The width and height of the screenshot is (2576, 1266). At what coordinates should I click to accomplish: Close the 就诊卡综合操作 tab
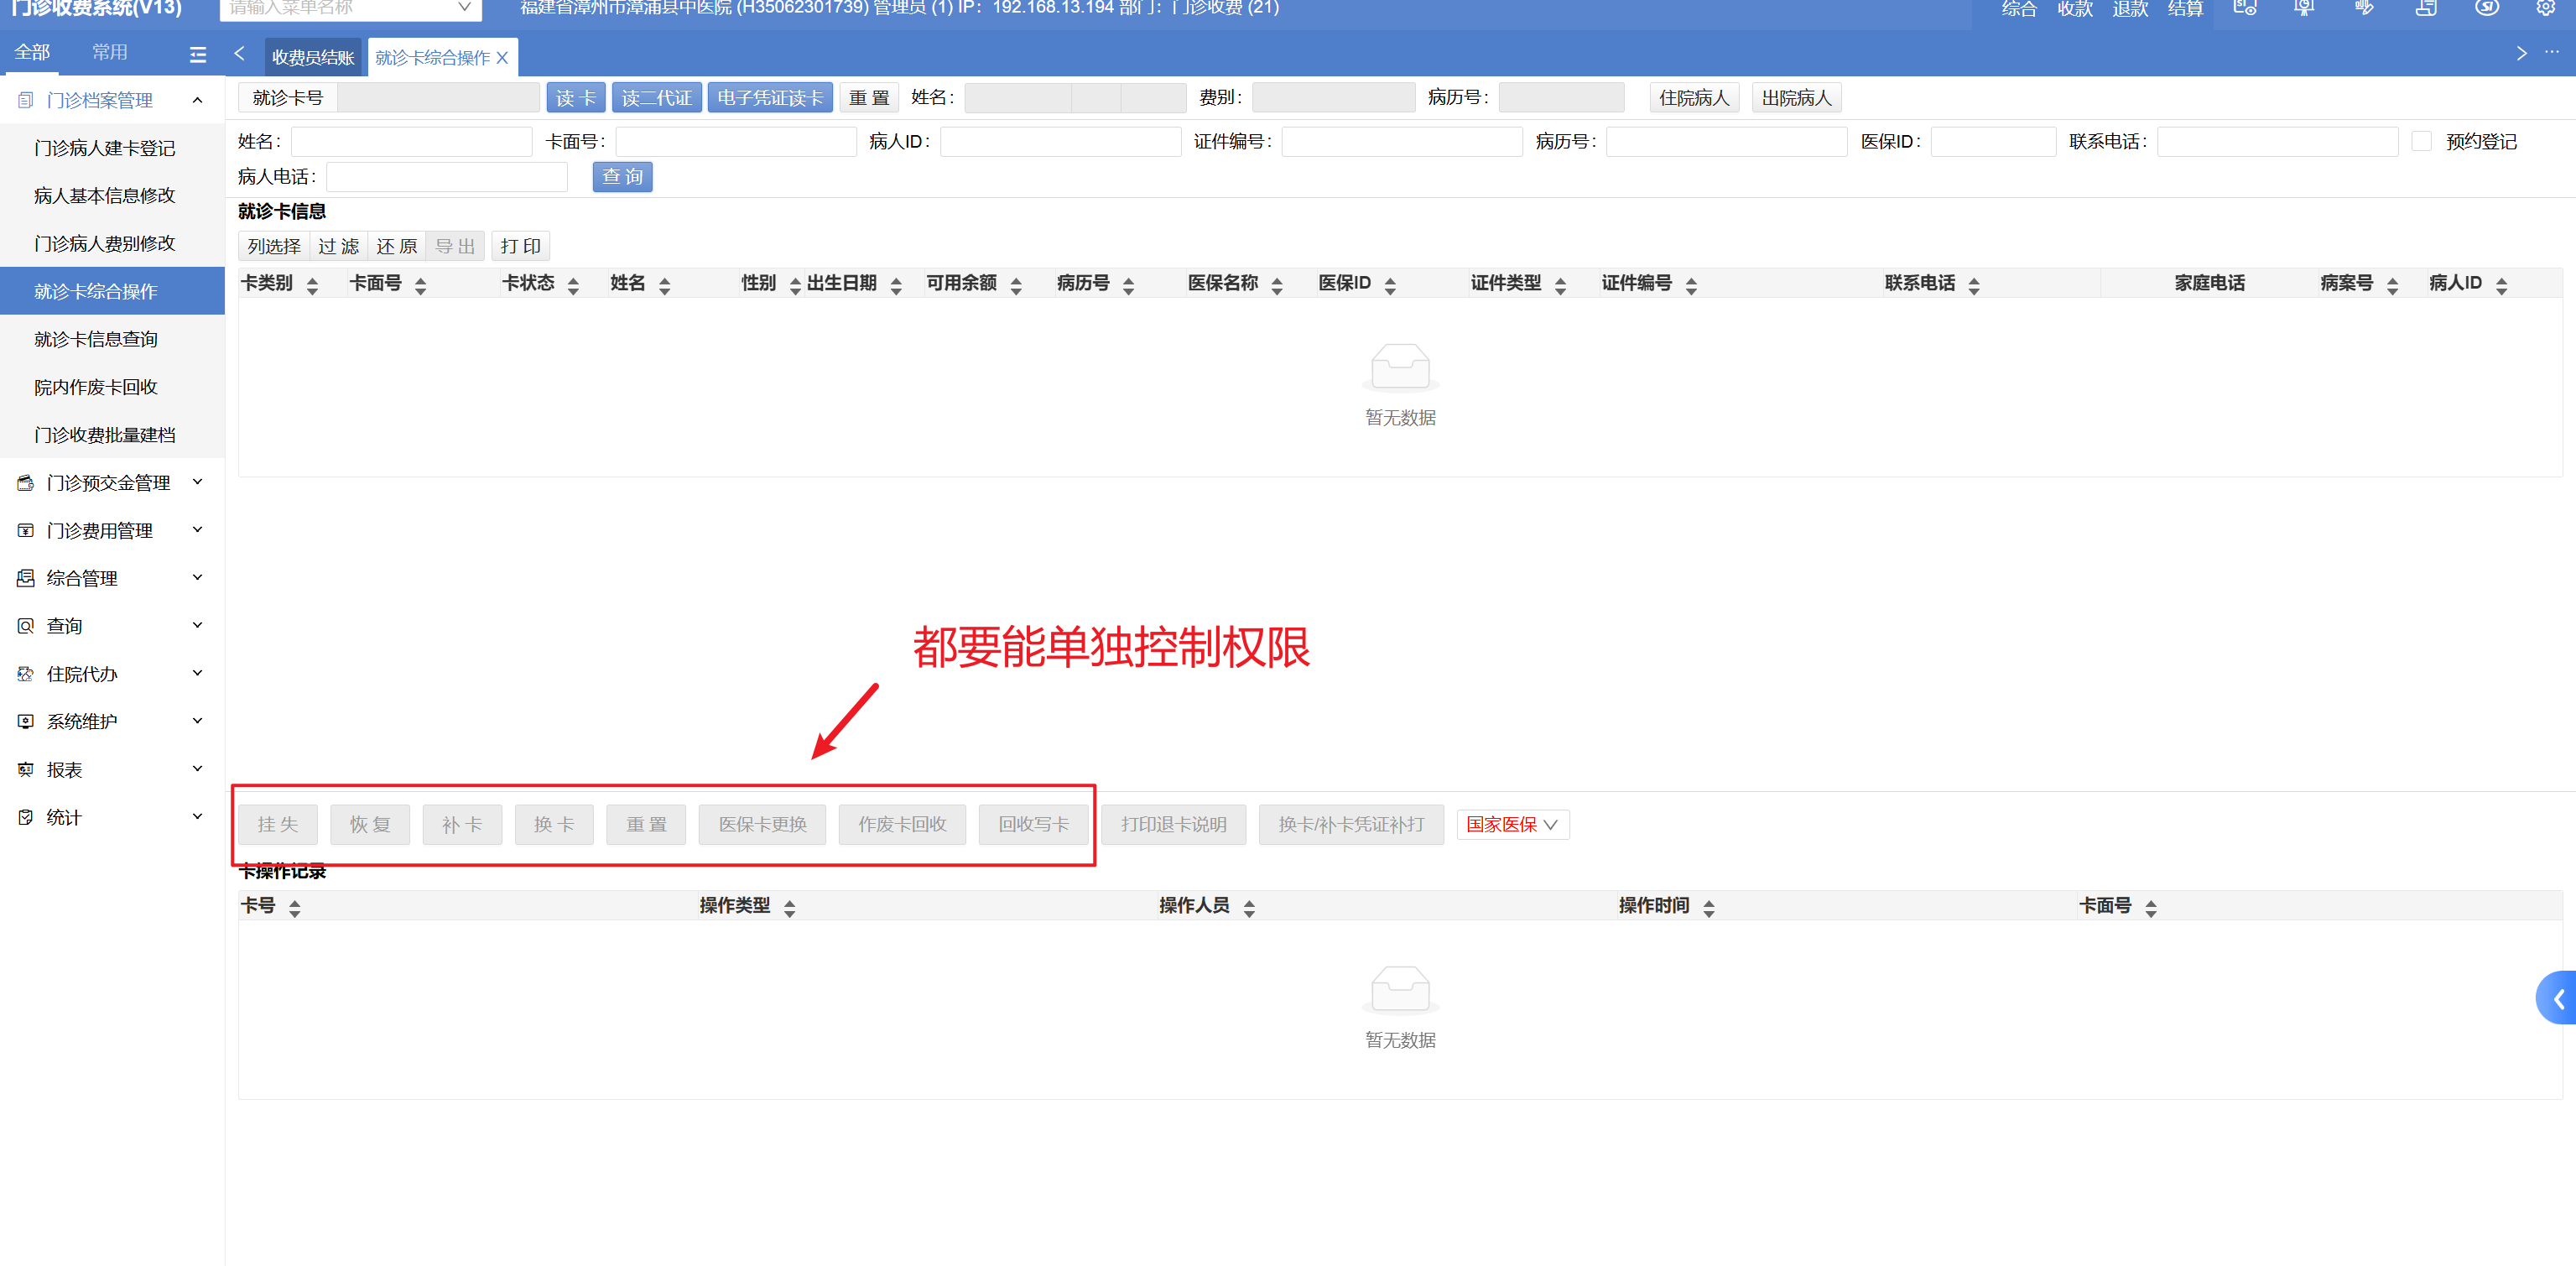coord(503,58)
